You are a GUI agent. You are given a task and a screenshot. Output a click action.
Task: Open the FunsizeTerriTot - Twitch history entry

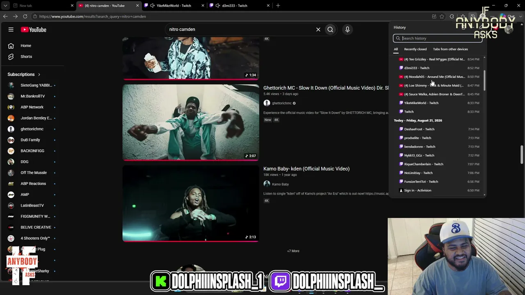click(439, 182)
